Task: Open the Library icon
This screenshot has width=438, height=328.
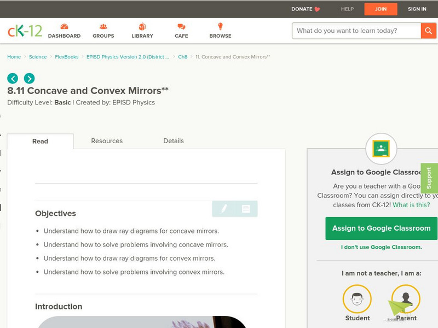Action: click(142, 27)
